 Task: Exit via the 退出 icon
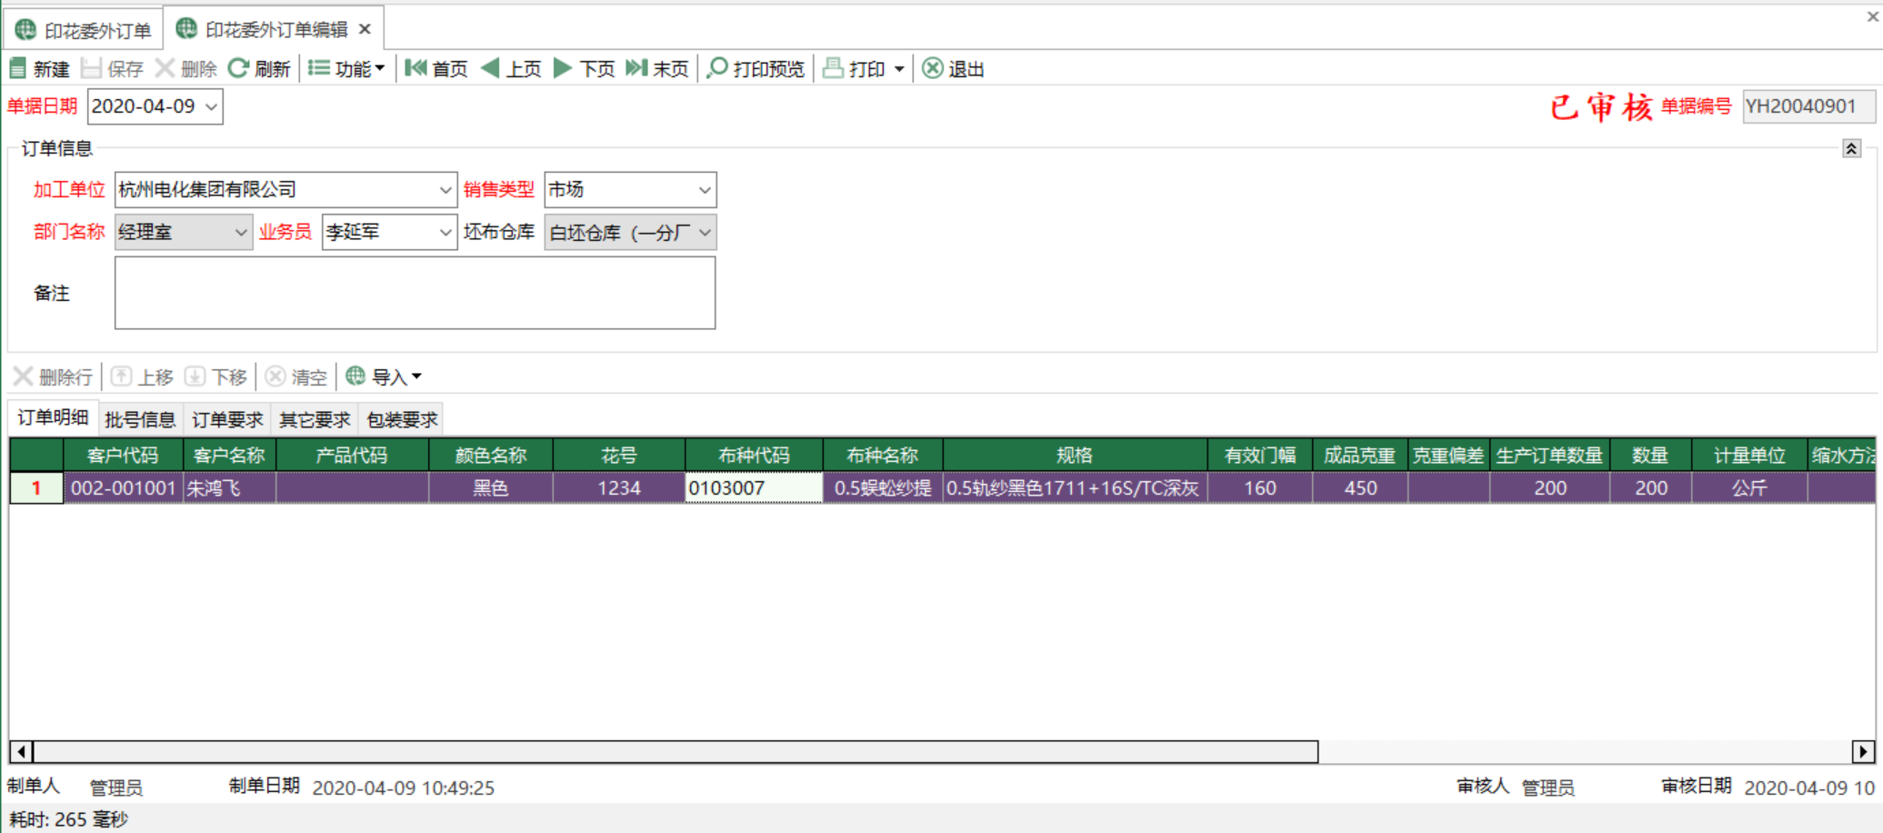(933, 68)
